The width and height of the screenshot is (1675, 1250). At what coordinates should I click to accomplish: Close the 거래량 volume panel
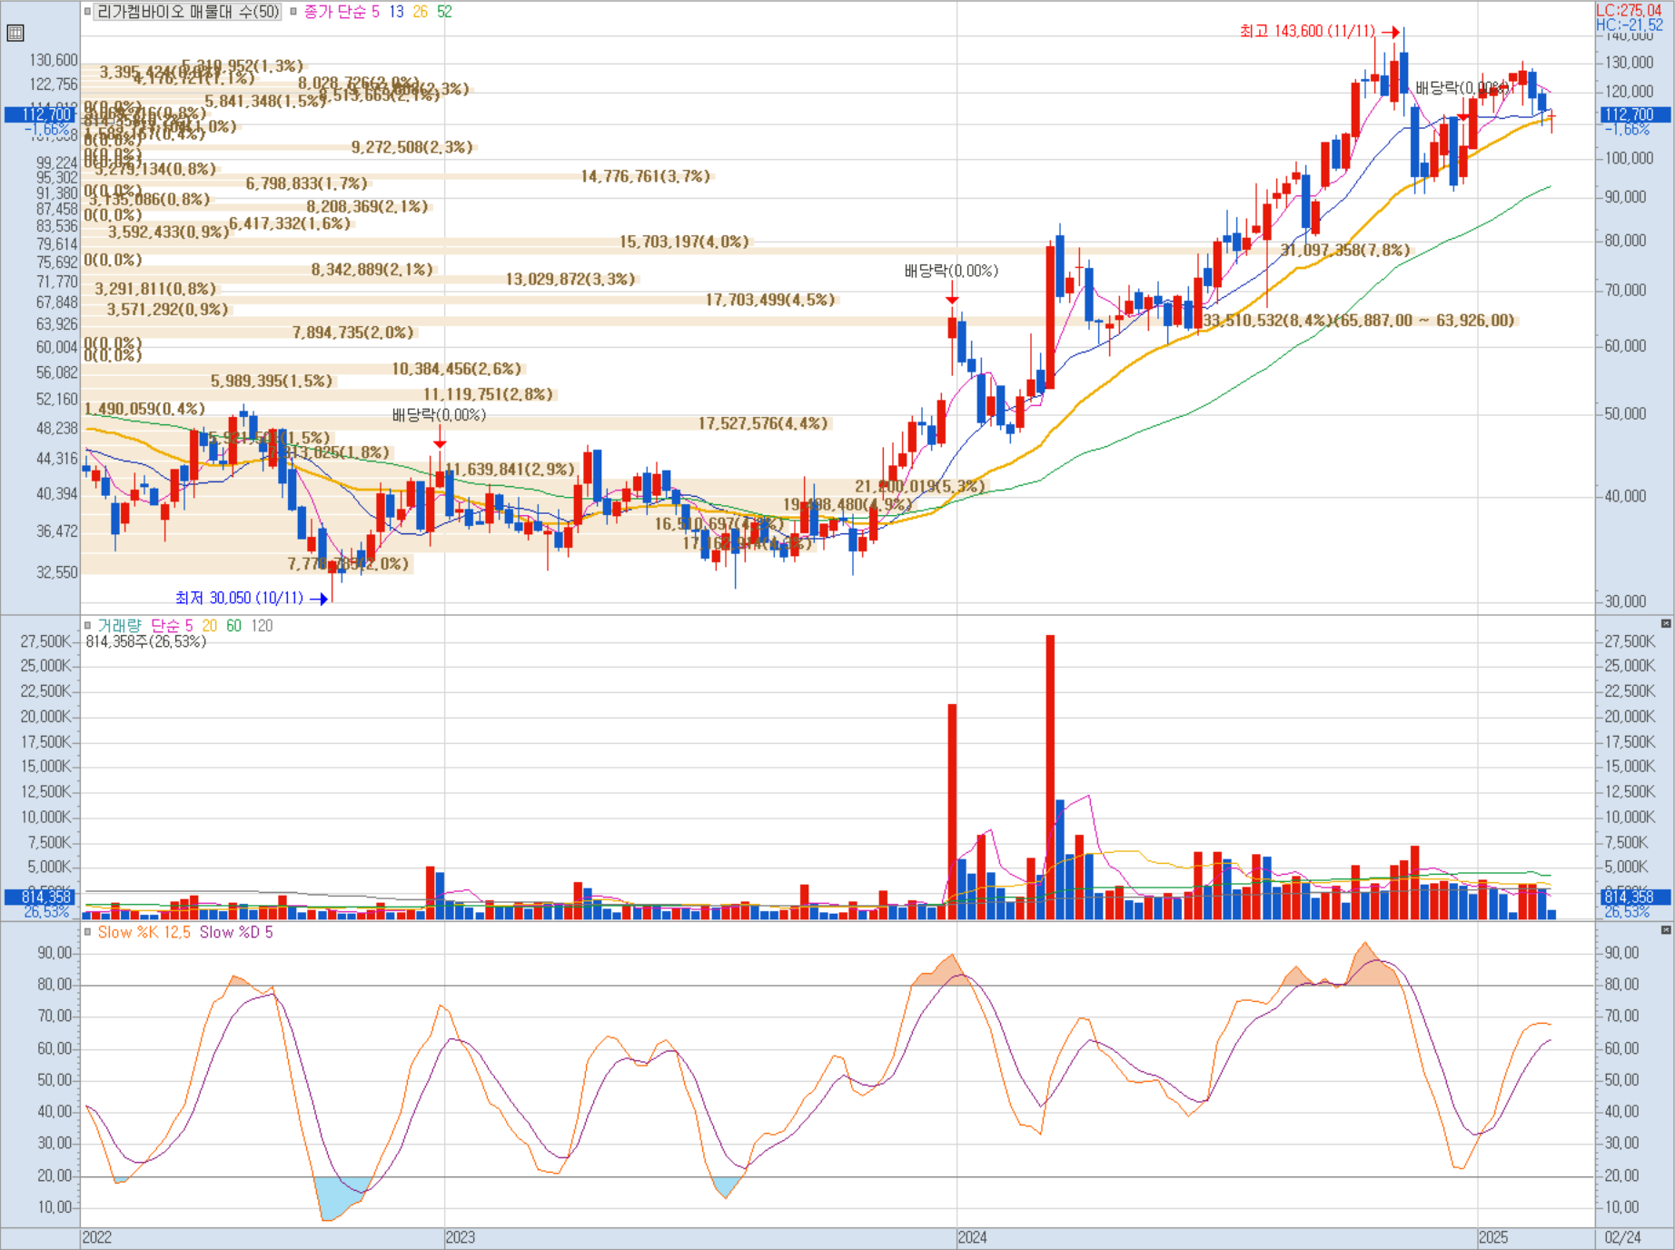[x=1666, y=623]
